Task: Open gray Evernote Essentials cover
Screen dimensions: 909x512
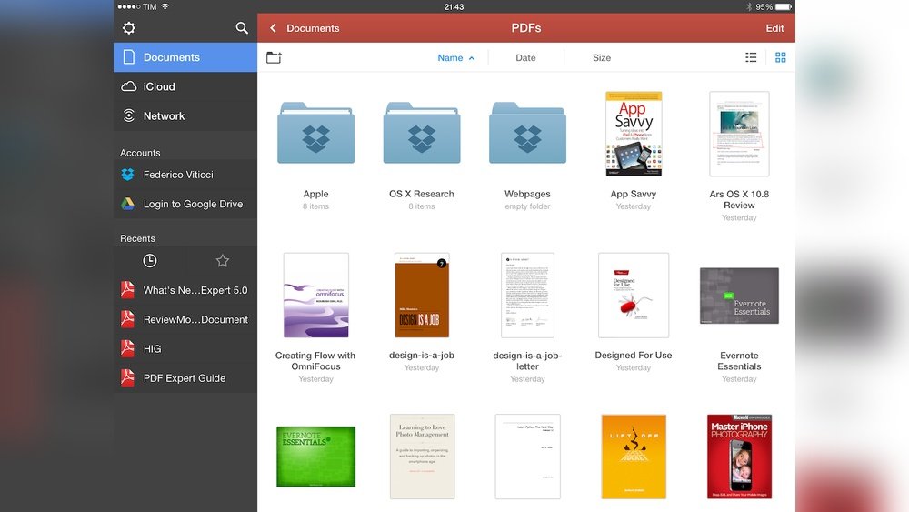Action: tap(739, 296)
